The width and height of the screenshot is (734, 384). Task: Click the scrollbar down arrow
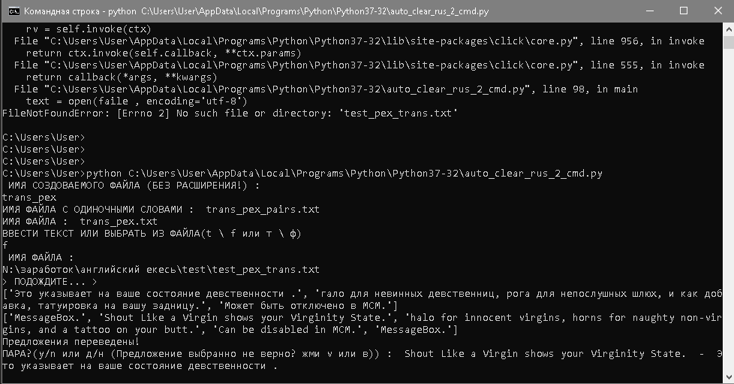(x=727, y=377)
